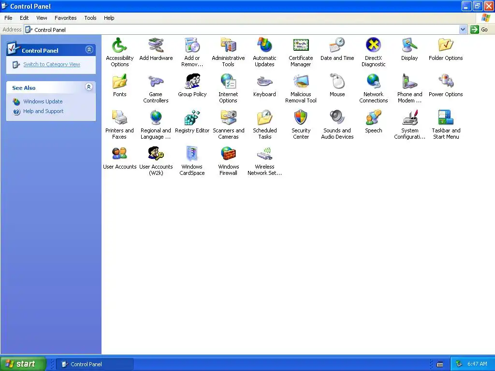Open User Accounts (W2k) icon
Screen dimensions: 495x371
(156, 154)
